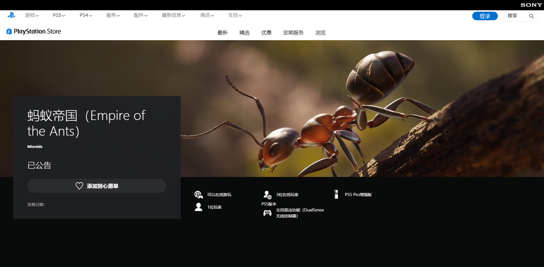Open the 配件 dropdown menu
Viewport: 544px width, 267px height.
pos(141,15)
